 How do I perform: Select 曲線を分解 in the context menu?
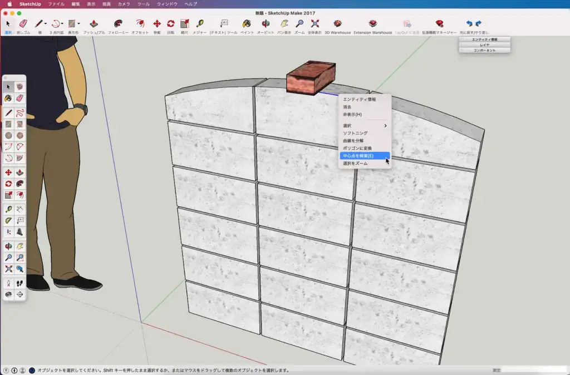click(365, 141)
